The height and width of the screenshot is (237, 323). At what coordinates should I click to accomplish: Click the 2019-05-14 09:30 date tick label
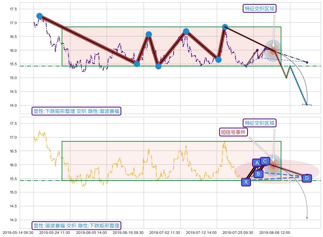18,233
